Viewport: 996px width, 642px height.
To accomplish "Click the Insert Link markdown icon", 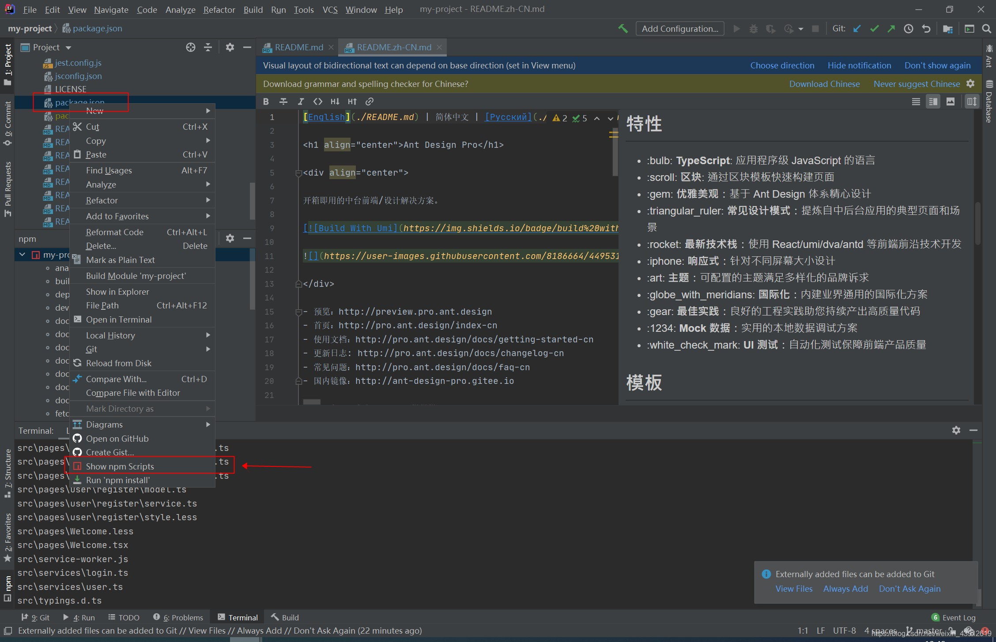I will 370,101.
